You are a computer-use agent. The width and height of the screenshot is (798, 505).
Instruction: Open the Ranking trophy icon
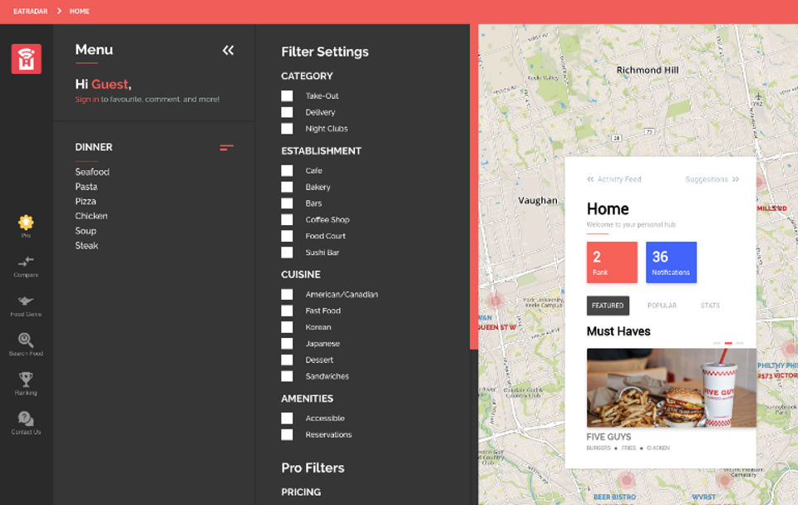pyautogui.click(x=26, y=384)
